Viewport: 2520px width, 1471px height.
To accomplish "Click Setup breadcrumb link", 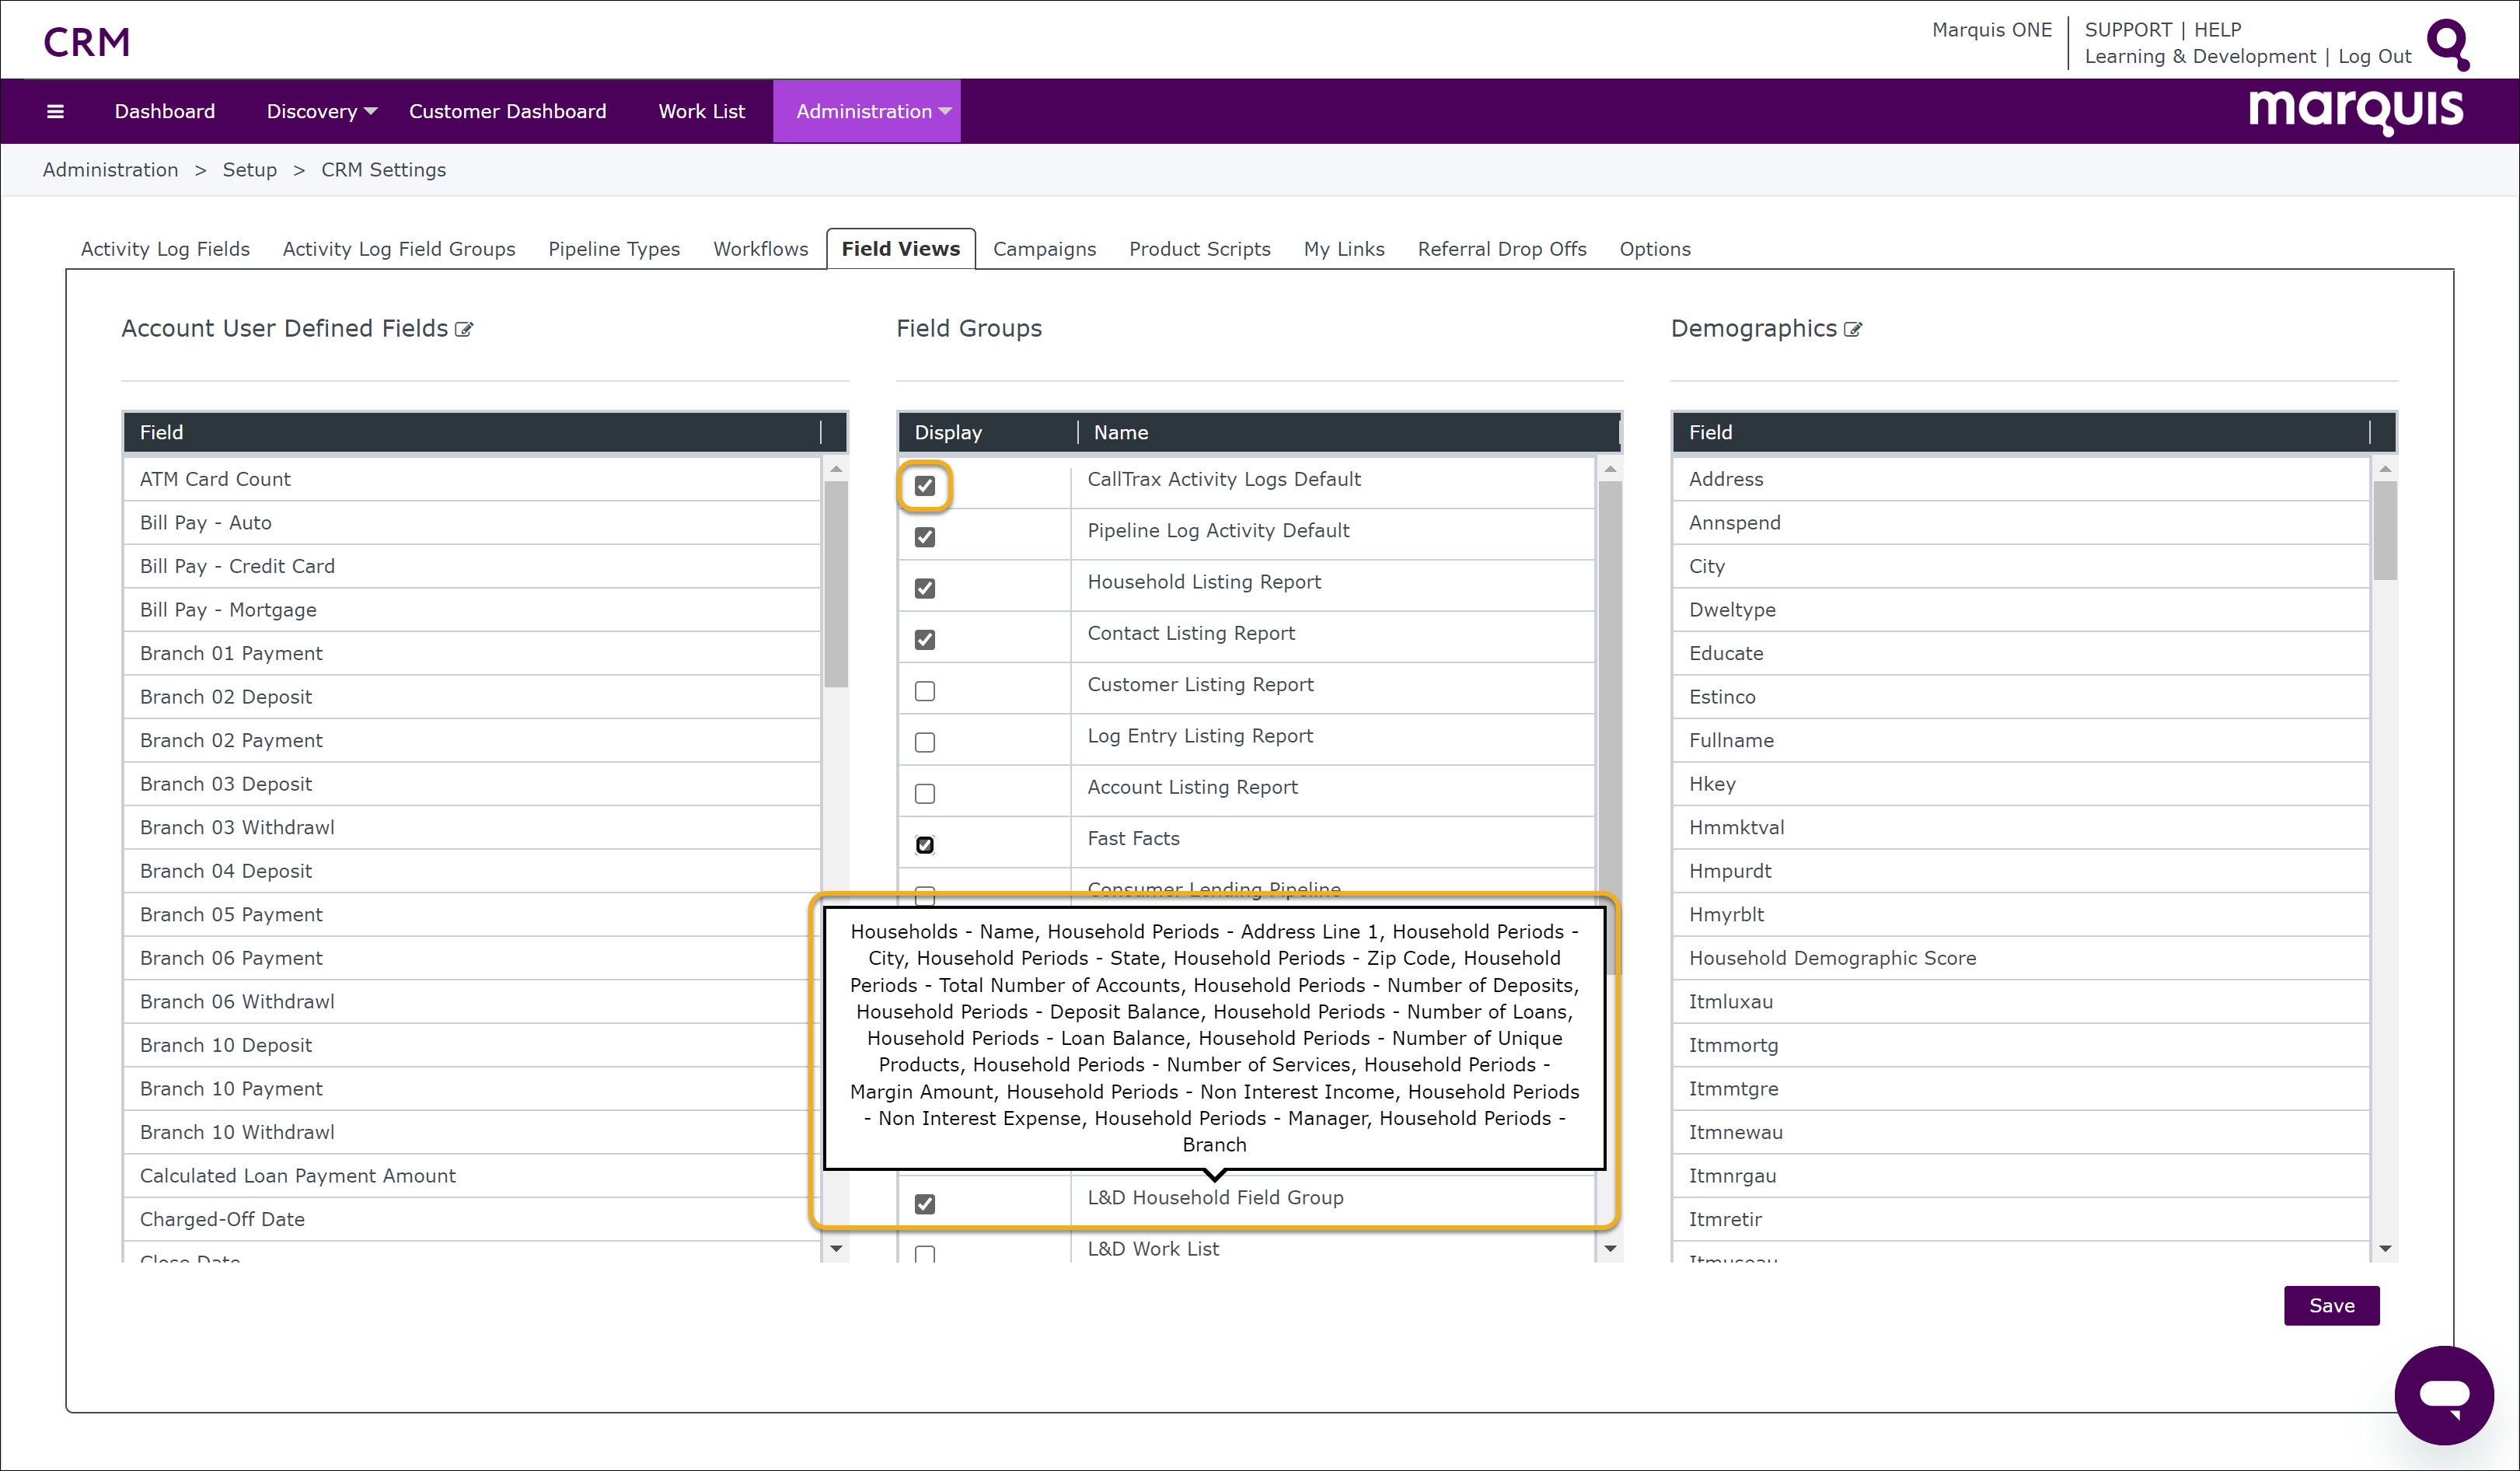I will point(249,170).
